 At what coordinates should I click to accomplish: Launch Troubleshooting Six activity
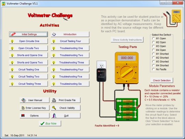70,84
